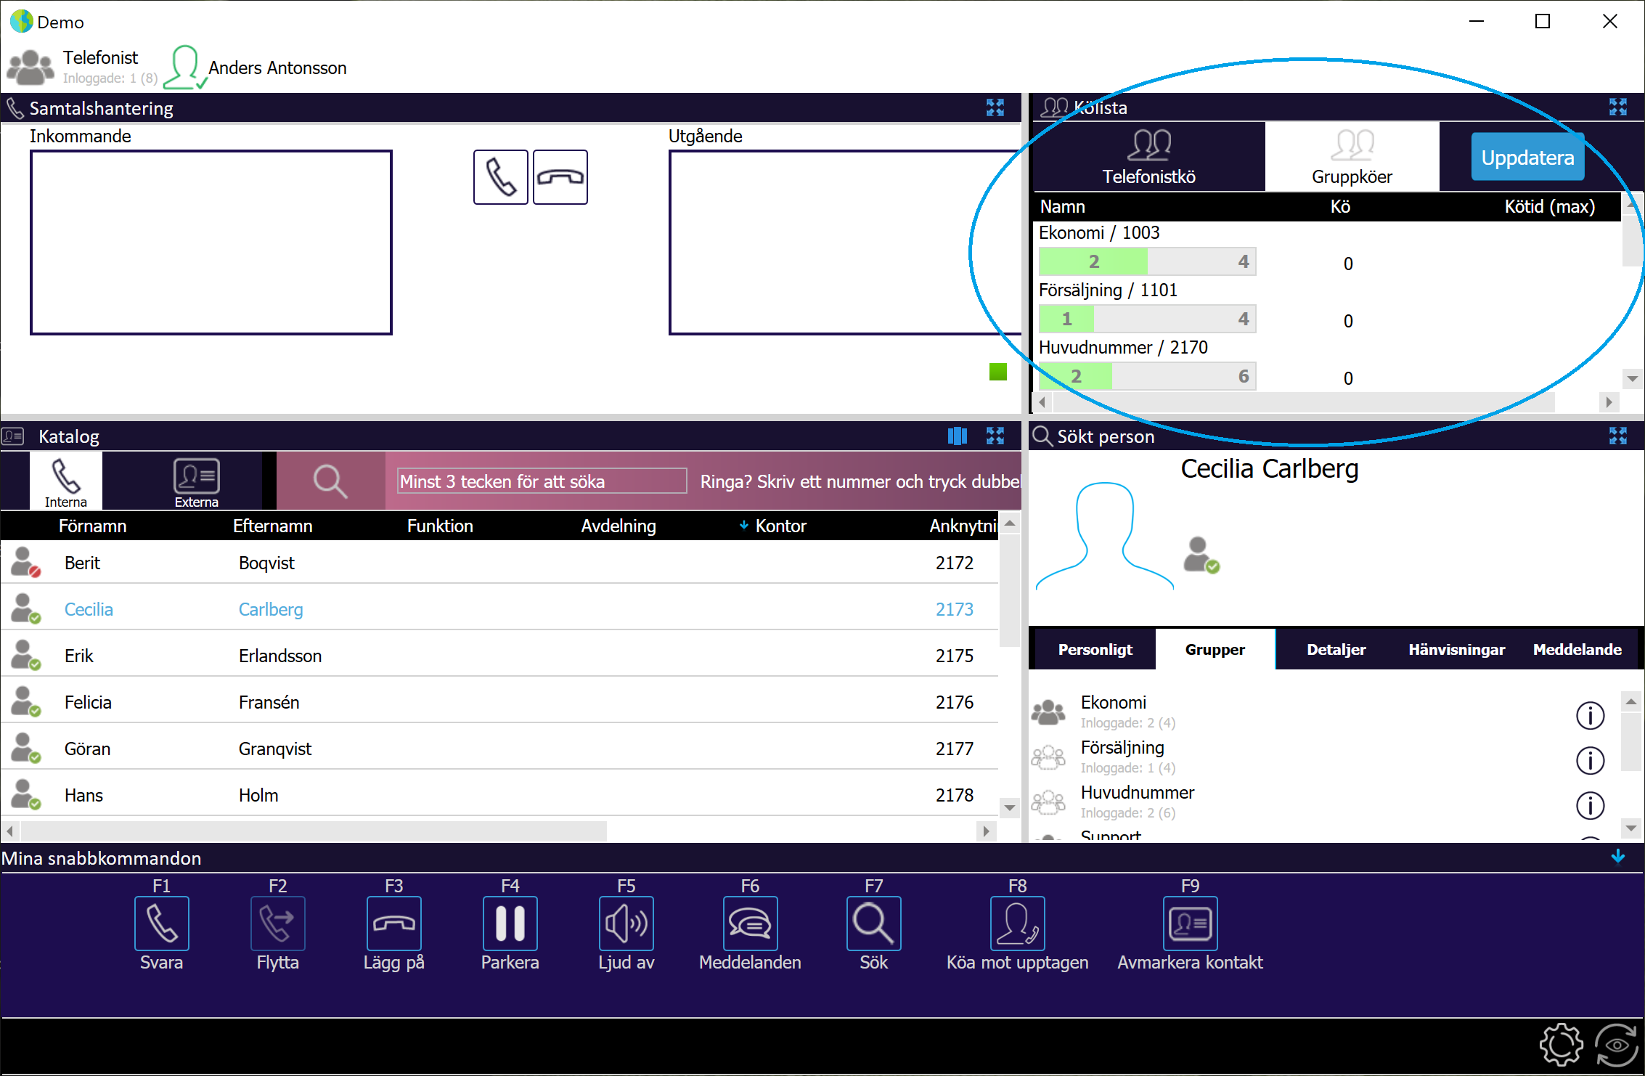This screenshot has width=1645, height=1076.
Task: Click the refresh eye icon at bottom right
Action: [x=1617, y=1045]
